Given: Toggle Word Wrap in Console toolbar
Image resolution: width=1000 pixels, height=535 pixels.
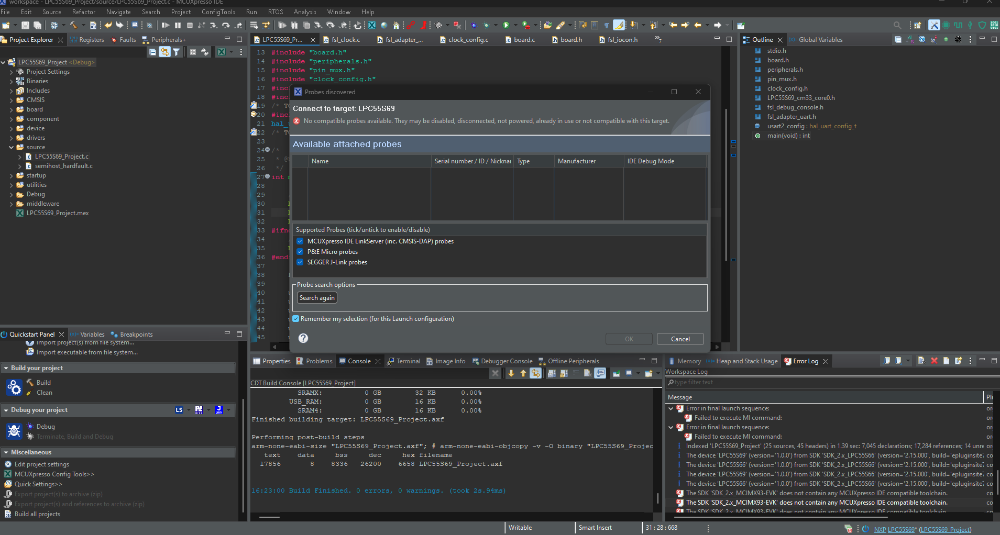Looking at the screenshot, I should (576, 373).
